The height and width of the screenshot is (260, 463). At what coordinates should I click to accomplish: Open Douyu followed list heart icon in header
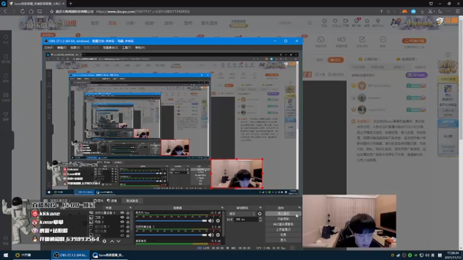[x=335, y=21]
